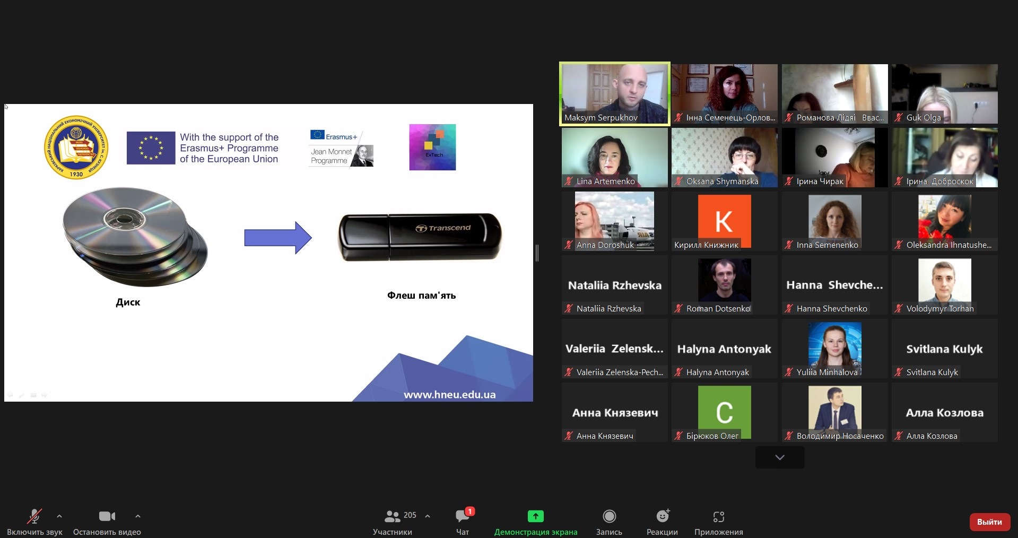Screen dimensions: 1018x538
Task: Expand video options arrow beside camera
Action: click(x=138, y=516)
